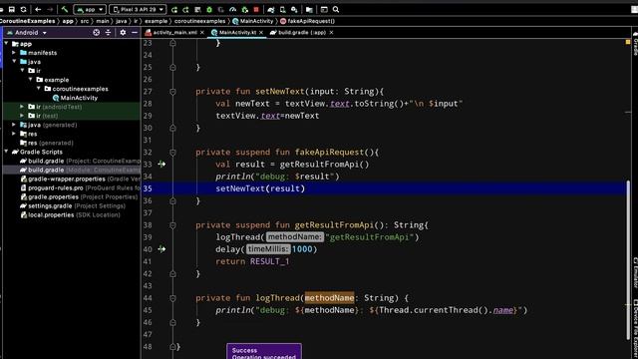
Task: Select MainActivity in project tree
Action: coord(76,98)
